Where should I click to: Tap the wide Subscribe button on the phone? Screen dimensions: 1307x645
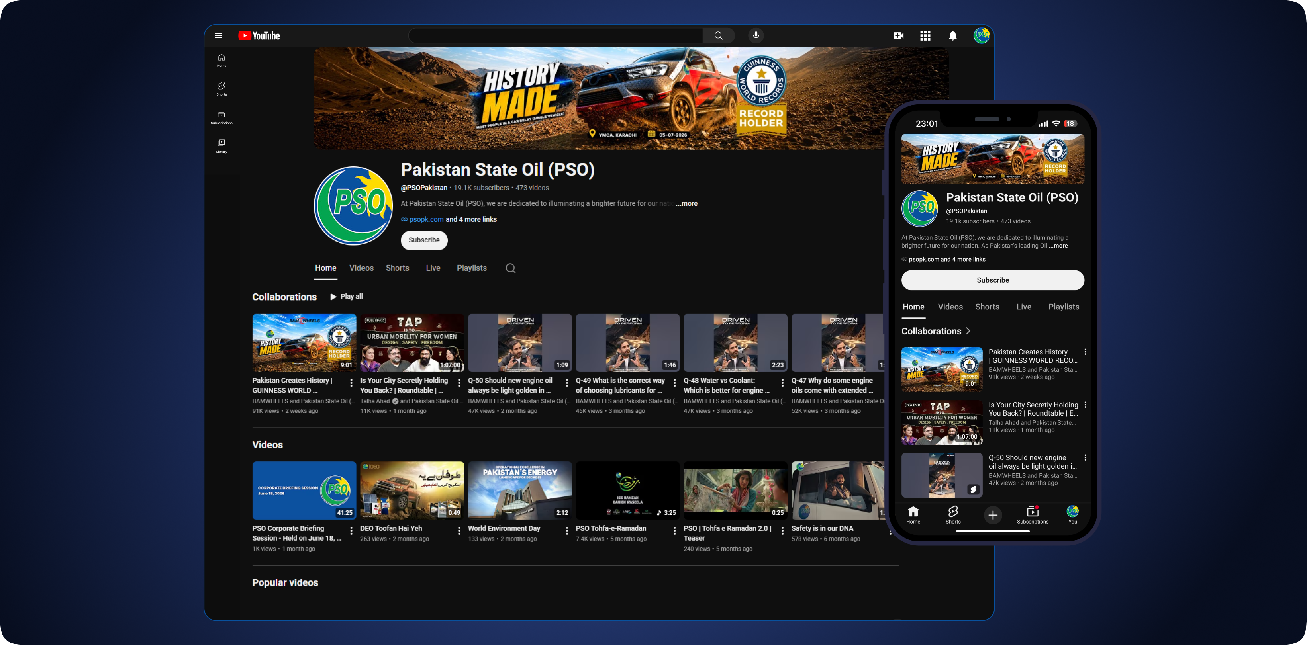(x=992, y=280)
